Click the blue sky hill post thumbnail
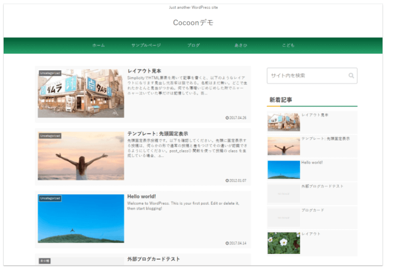The image size is (396, 274). click(81, 219)
